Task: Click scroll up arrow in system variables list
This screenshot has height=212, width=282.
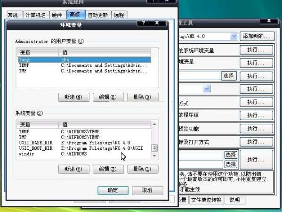Action: pos(154,124)
